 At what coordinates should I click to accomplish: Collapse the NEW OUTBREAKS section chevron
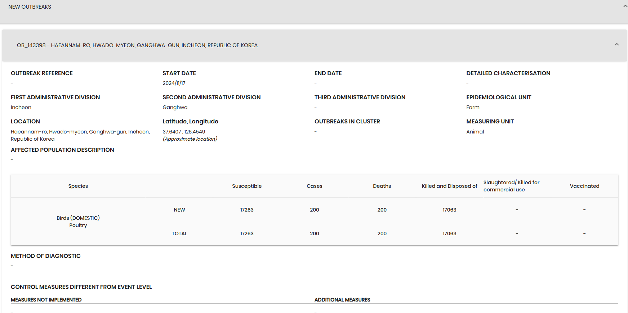tap(625, 6)
